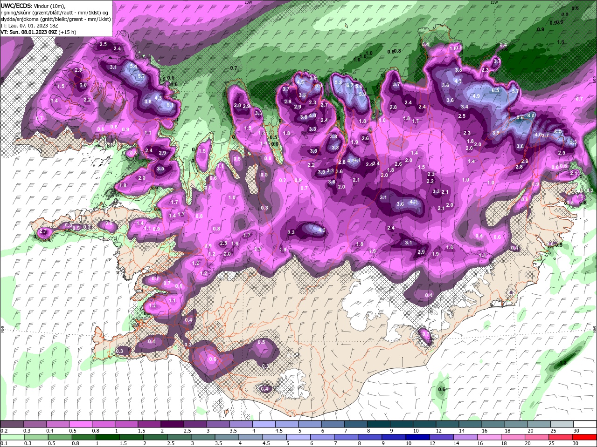
Task: Pick the pale lavender upper swatch between 4 and 4.5
Action: pos(264,424)
